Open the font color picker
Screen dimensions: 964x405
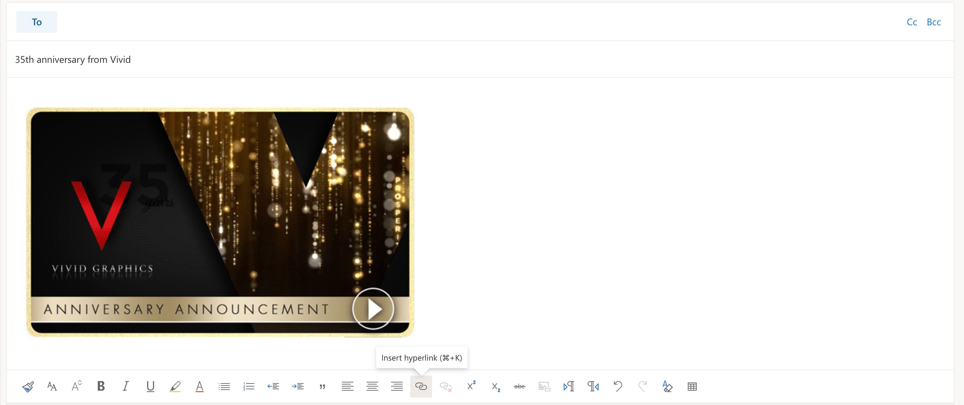tap(199, 386)
